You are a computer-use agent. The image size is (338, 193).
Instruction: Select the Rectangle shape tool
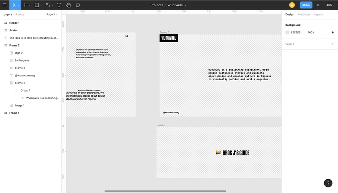(37, 5)
